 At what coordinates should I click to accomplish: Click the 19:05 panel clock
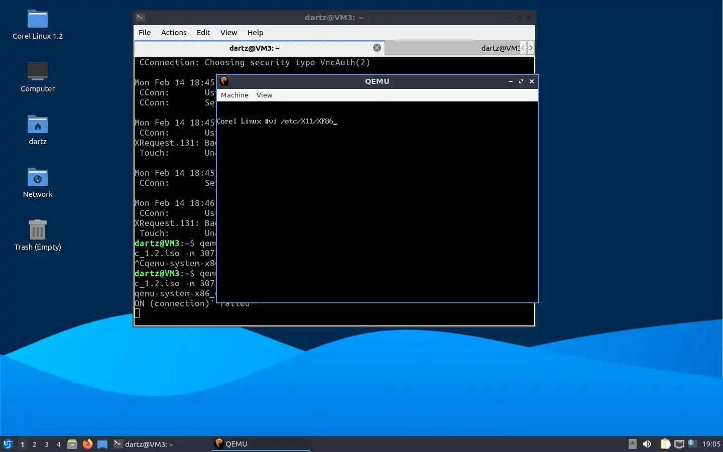point(711,444)
